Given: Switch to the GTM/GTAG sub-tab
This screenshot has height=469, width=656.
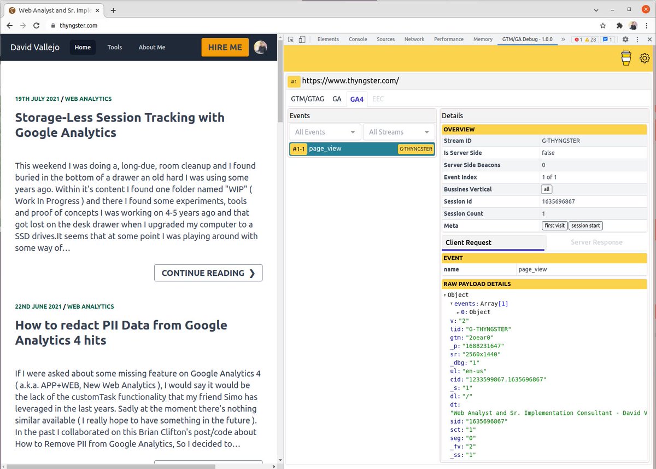Looking at the screenshot, I should (x=307, y=99).
